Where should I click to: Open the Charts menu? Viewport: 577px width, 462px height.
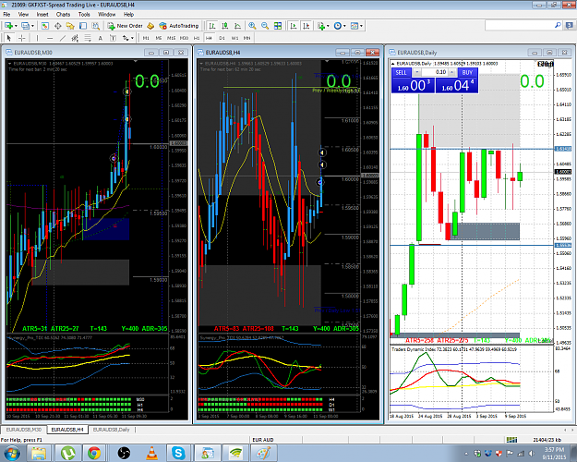[63, 15]
